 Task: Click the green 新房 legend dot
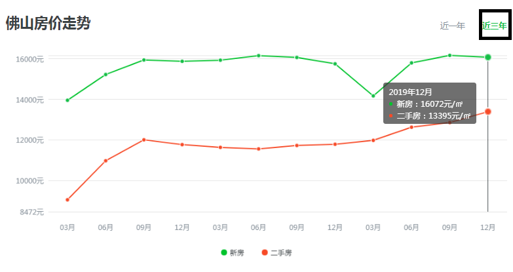224,252
